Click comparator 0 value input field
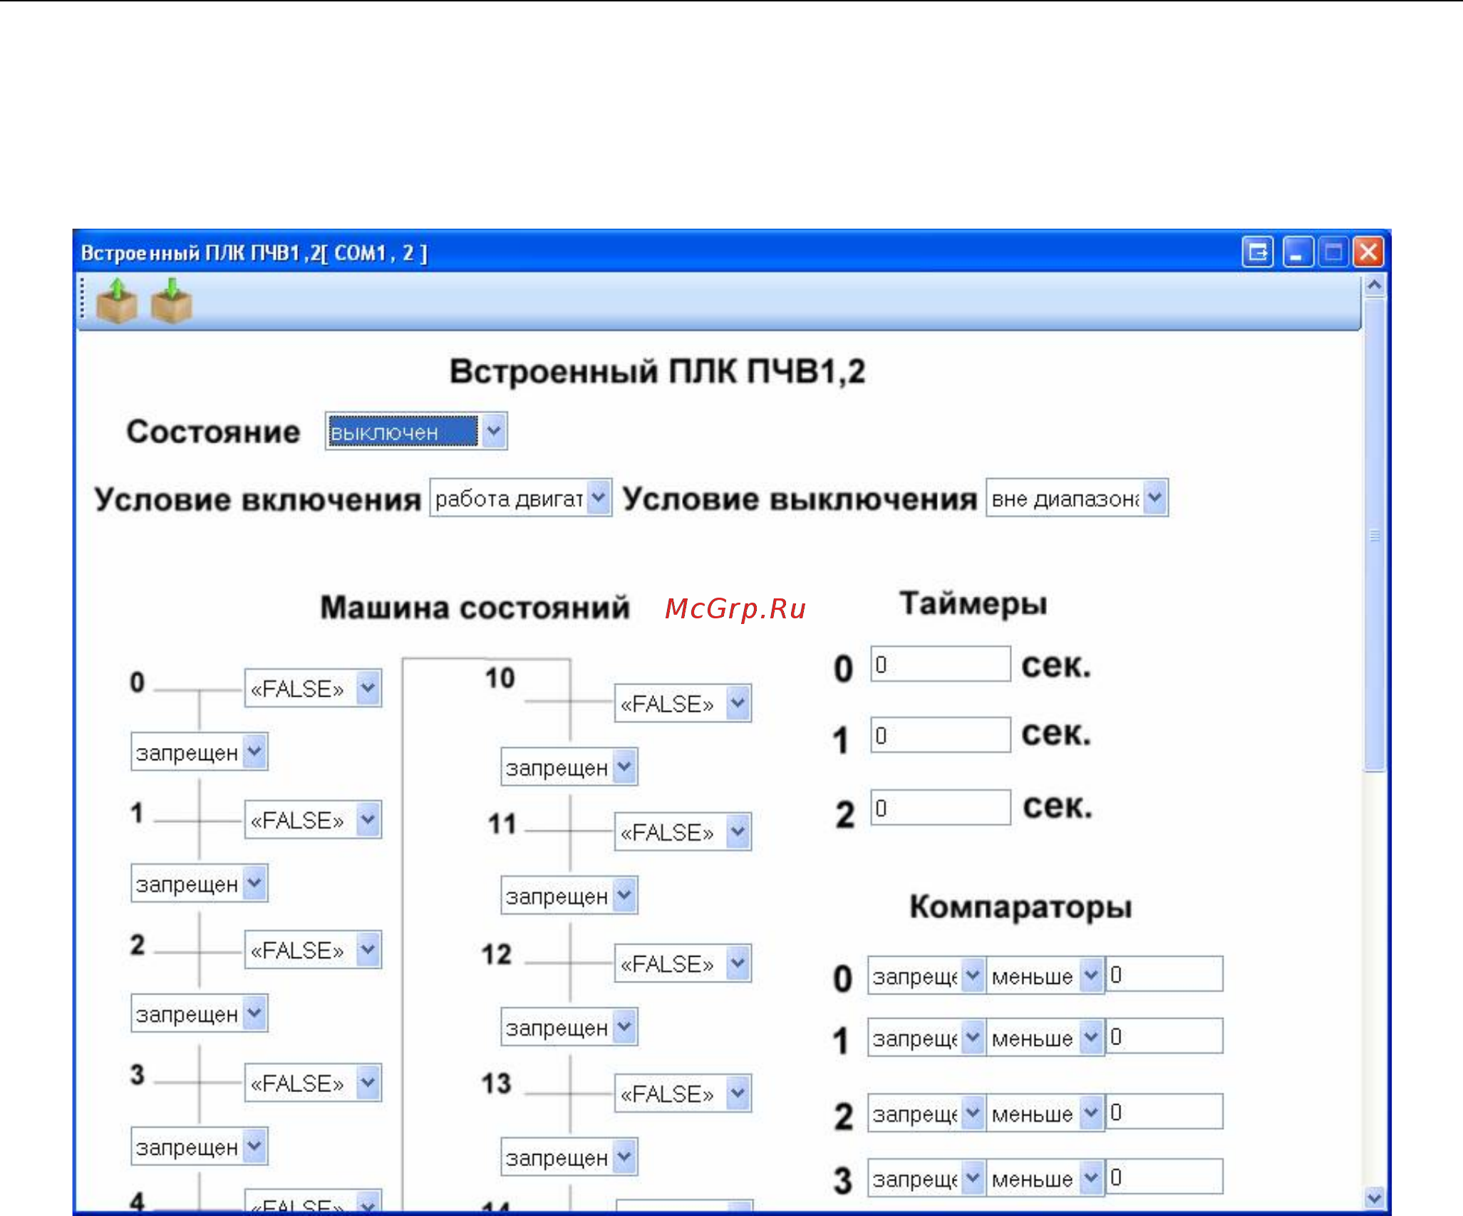The width and height of the screenshot is (1463, 1216). [1164, 974]
